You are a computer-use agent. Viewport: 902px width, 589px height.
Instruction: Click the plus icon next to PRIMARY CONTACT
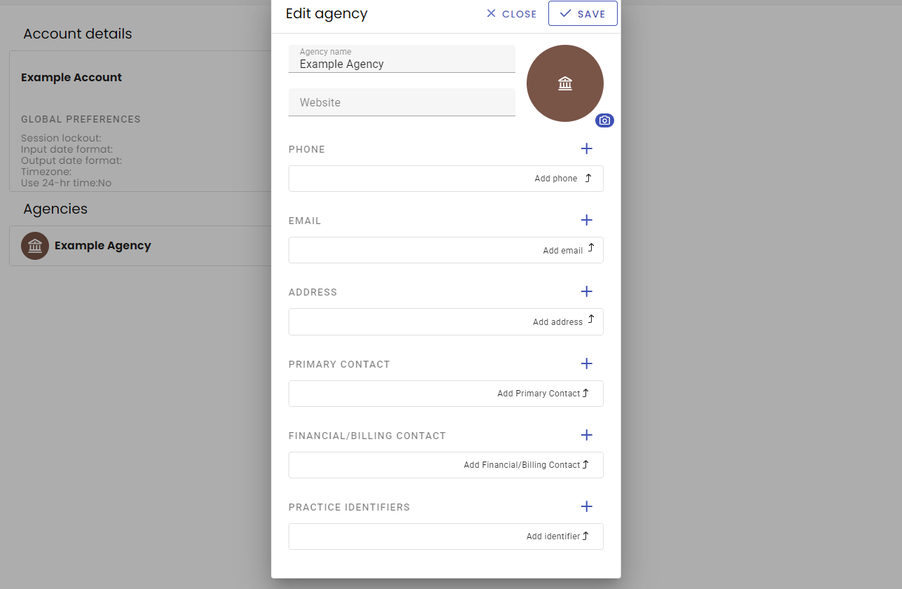click(587, 363)
